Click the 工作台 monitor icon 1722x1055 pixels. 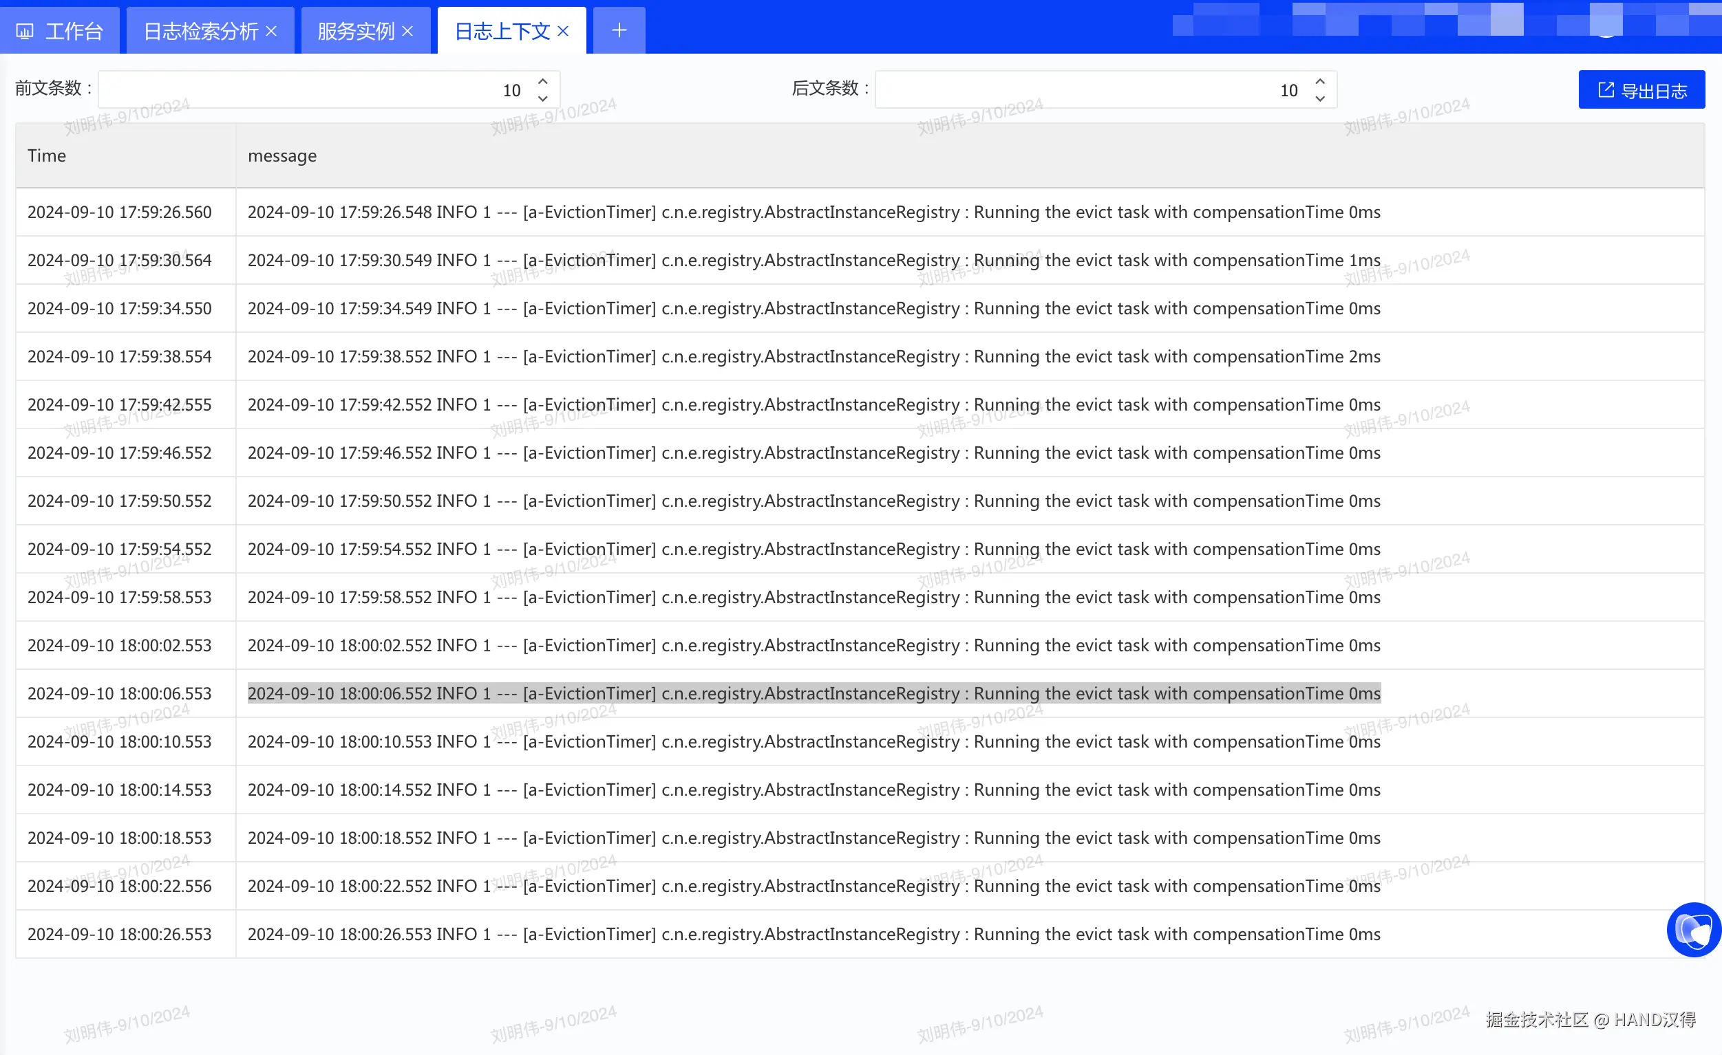pyautogui.click(x=25, y=32)
